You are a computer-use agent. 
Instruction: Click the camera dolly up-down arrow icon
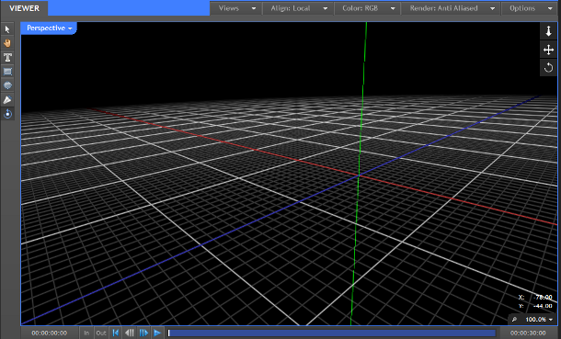[548, 31]
